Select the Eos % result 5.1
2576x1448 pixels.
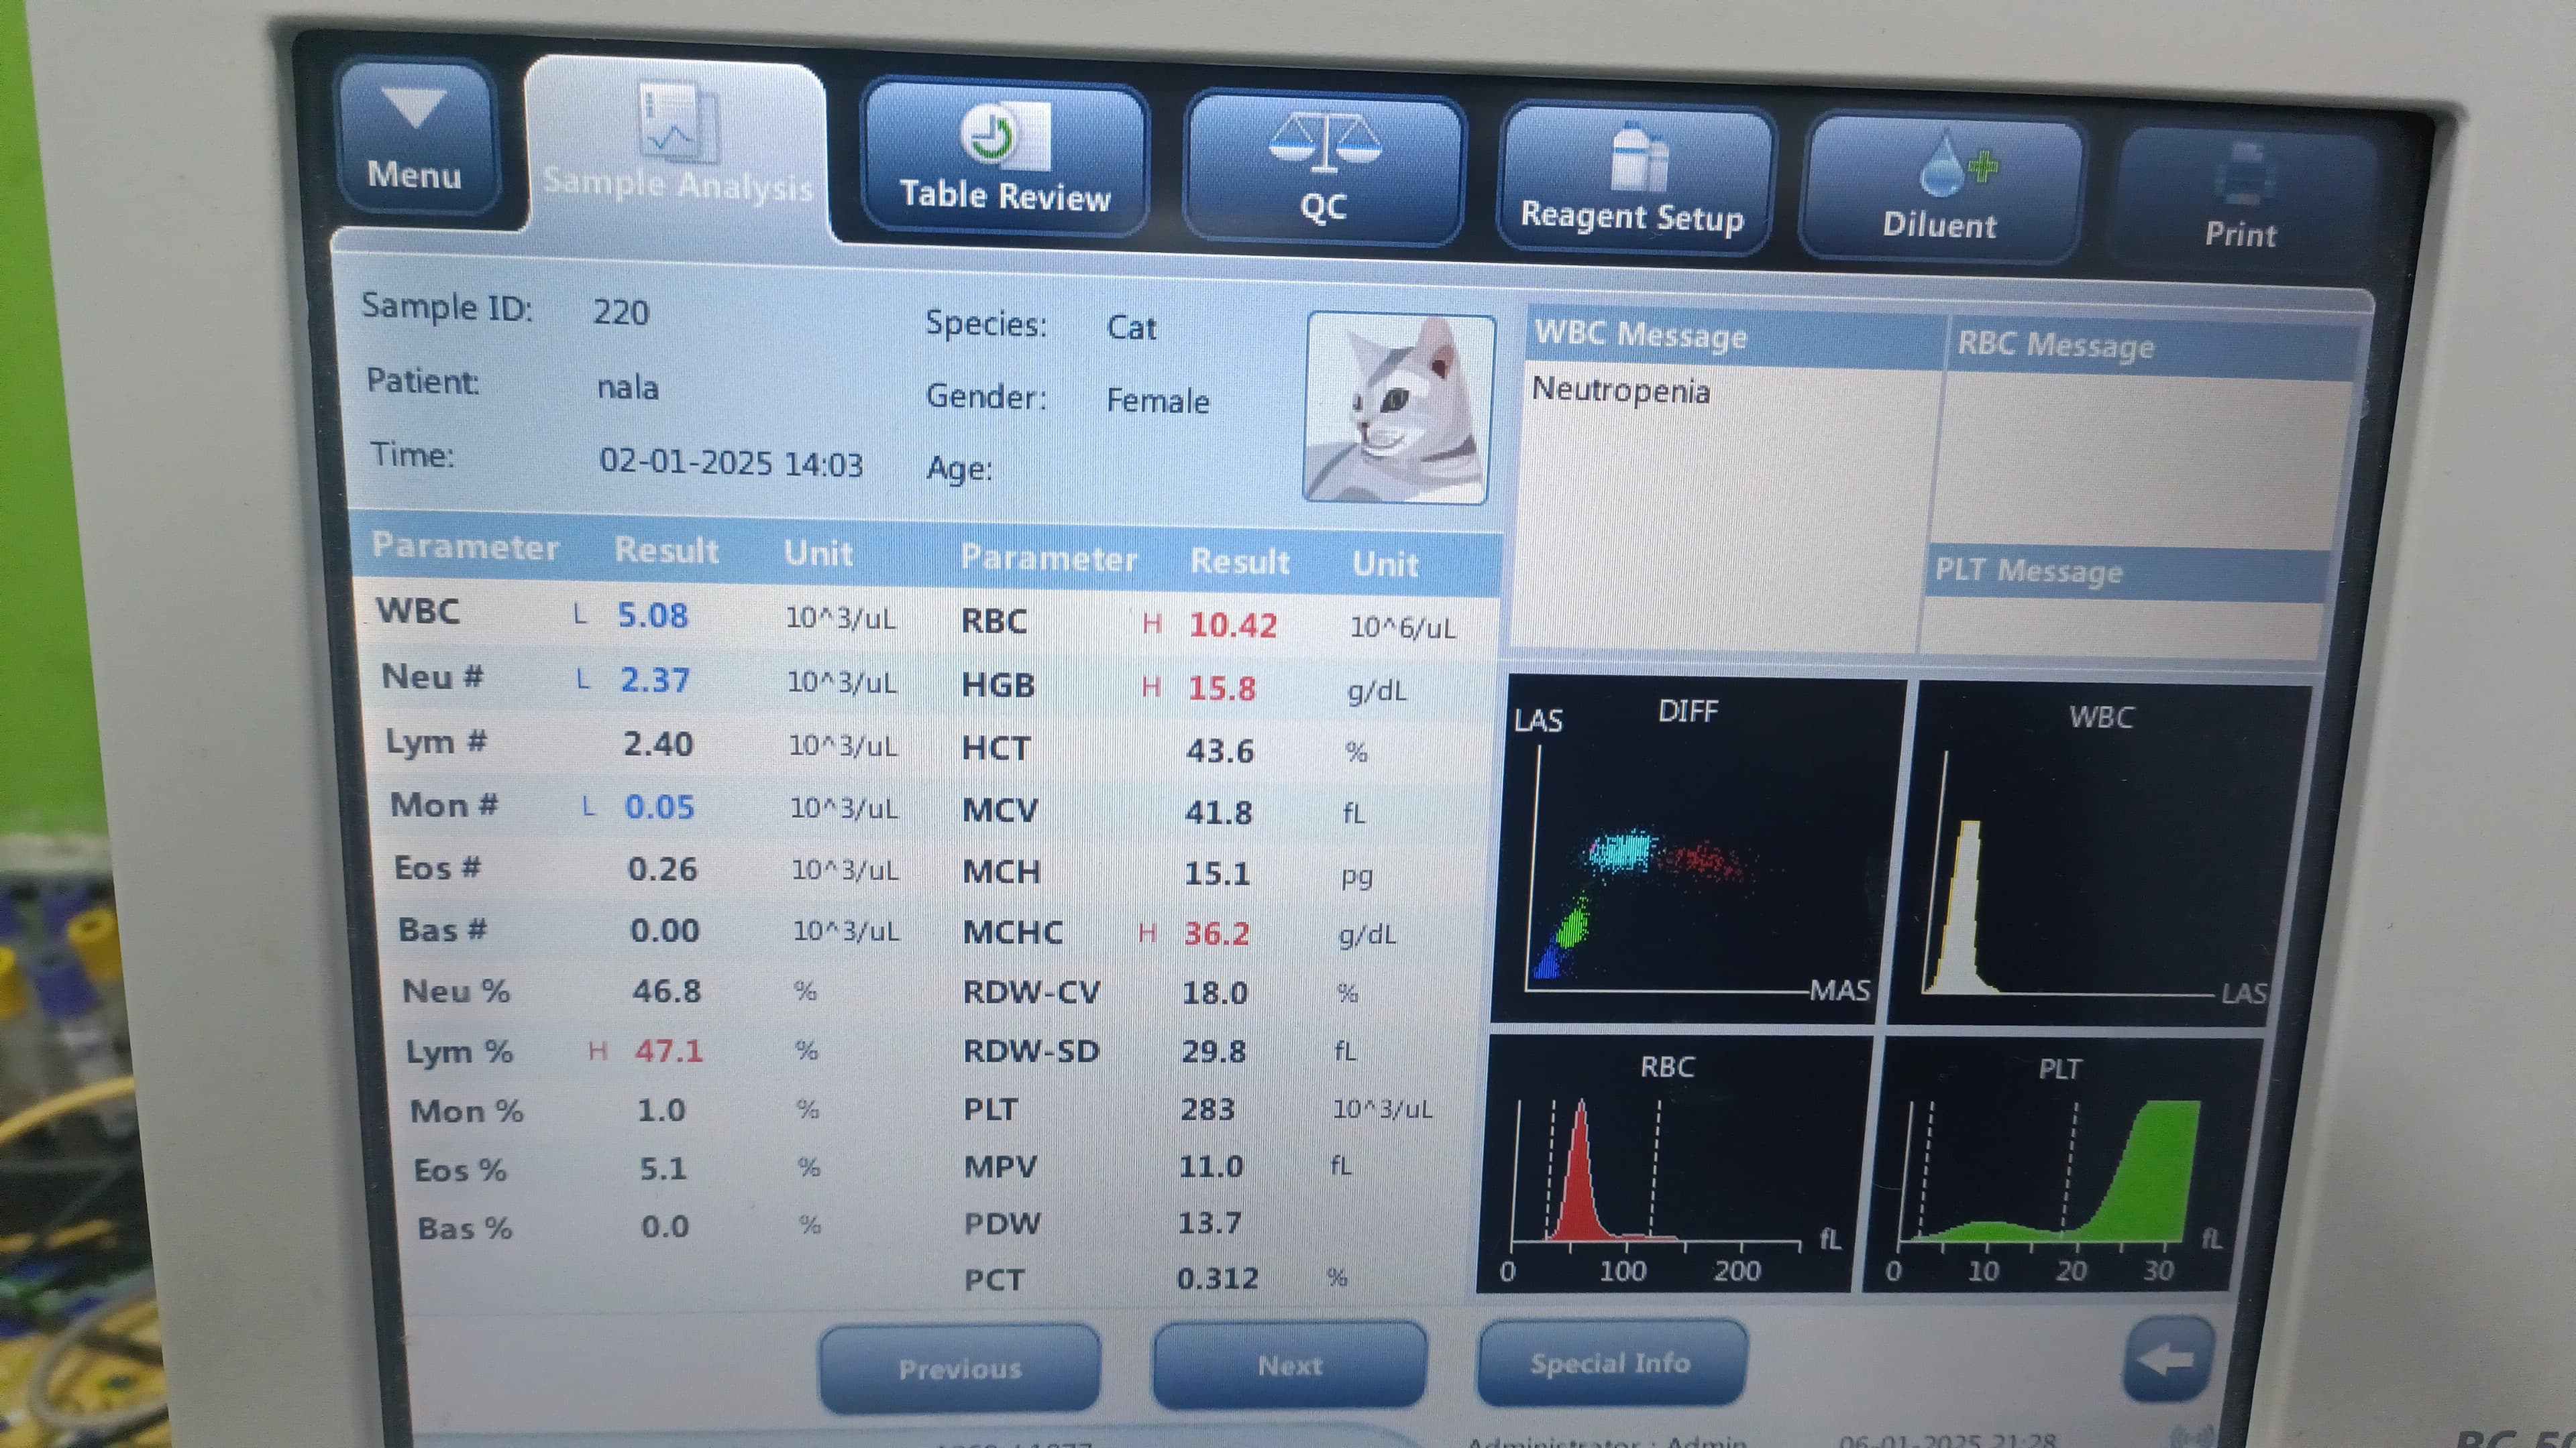click(663, 1168)
